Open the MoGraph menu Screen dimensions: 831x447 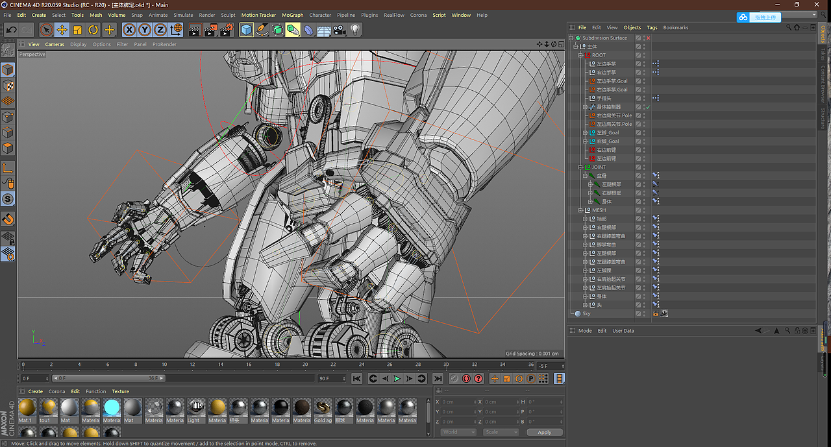coord(292,15)
